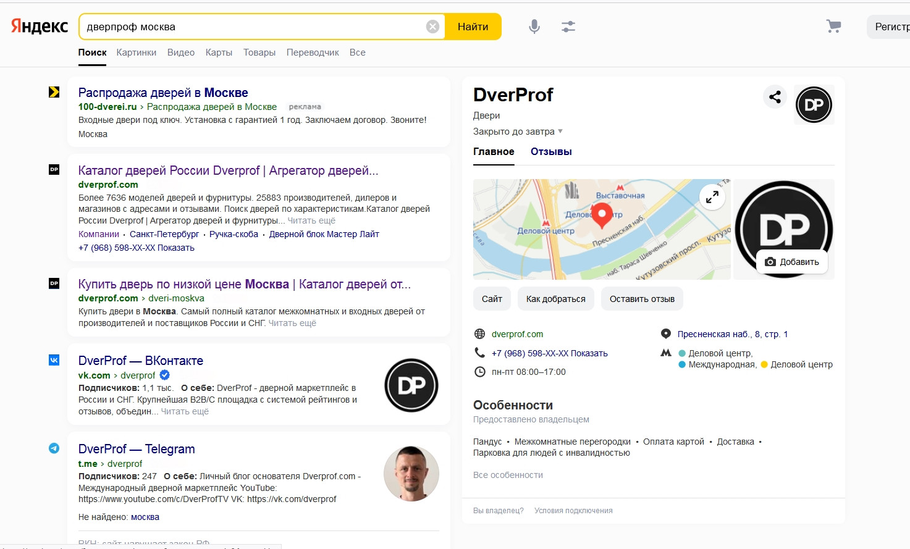The width and height of the screenshot is (910, 549).
Task: Open Каталог дверей России Dverprof result
Action: coord(228,170)
